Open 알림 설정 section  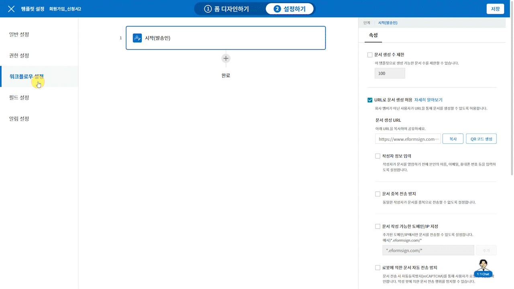[19, 119]
